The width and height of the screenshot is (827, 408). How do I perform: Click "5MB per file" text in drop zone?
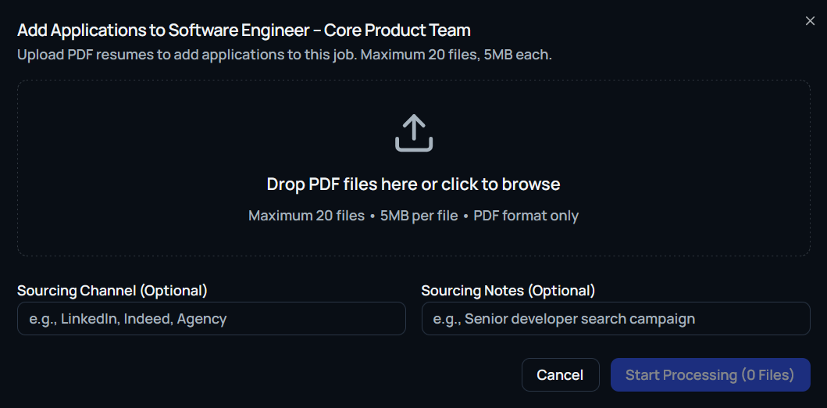419,216
